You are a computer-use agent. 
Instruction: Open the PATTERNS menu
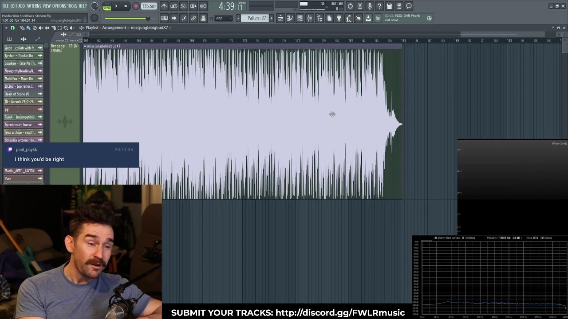34,6
